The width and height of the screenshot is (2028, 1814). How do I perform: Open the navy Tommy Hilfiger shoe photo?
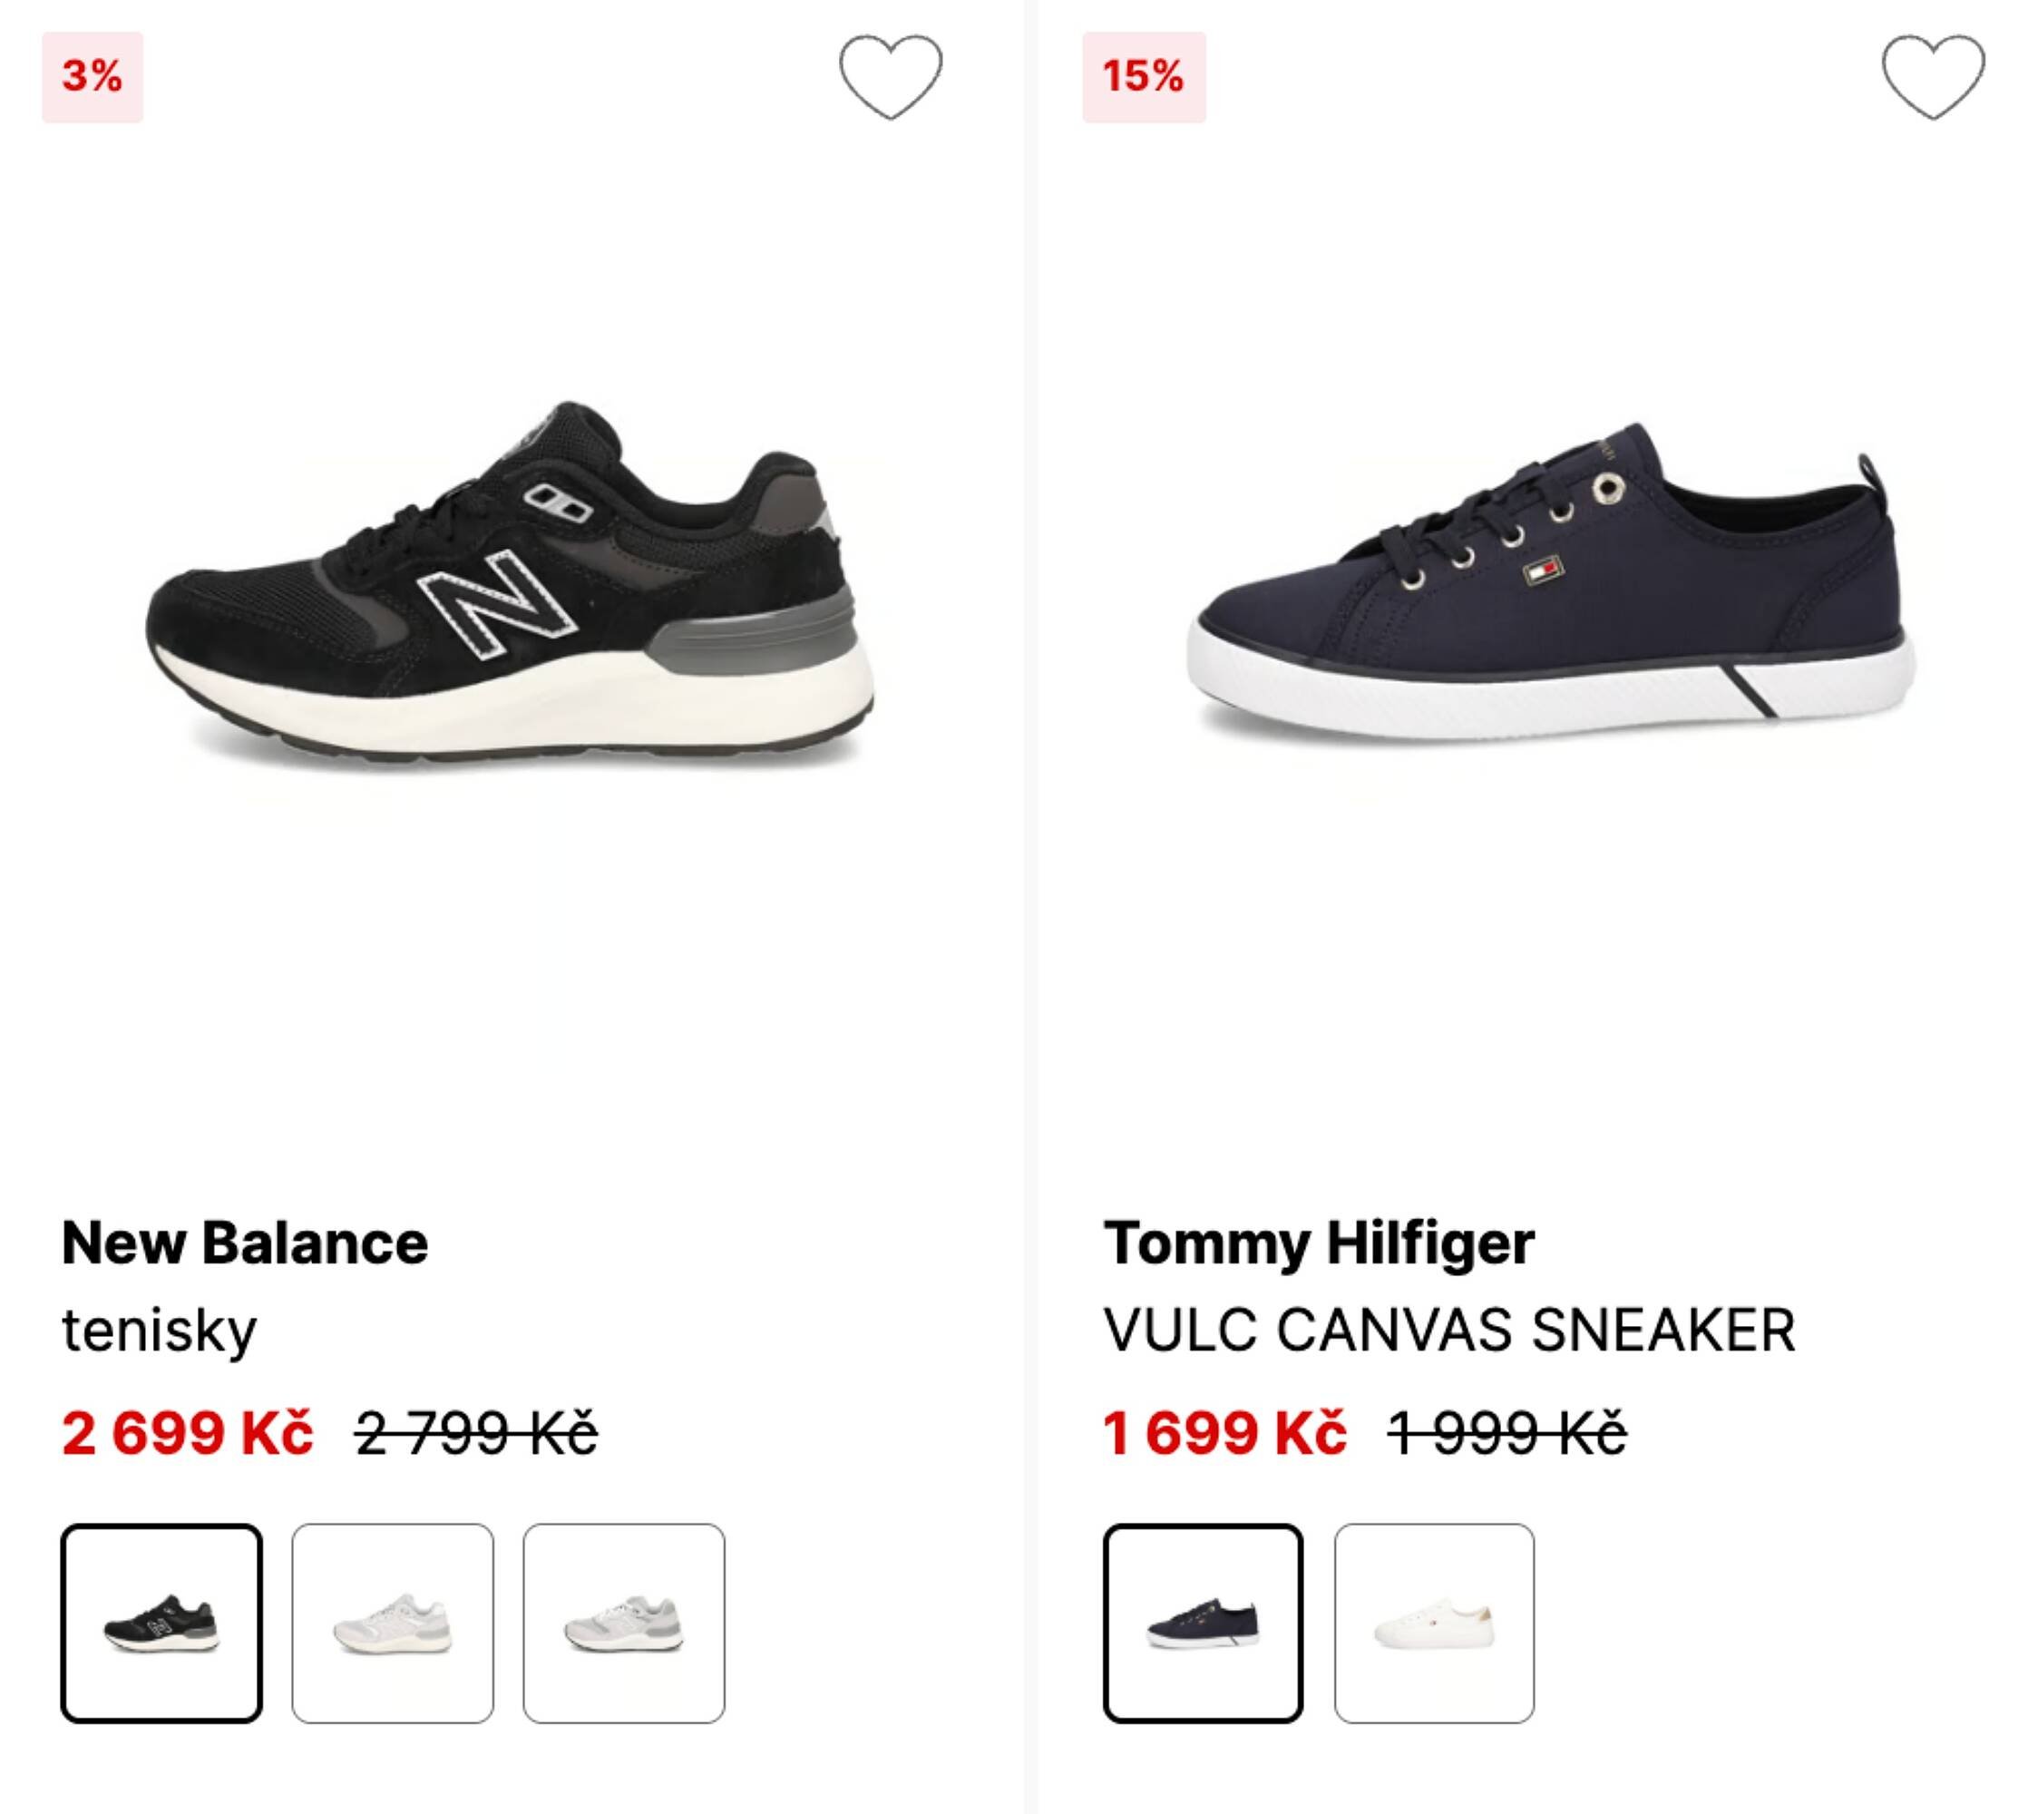tap(1550, 588)
